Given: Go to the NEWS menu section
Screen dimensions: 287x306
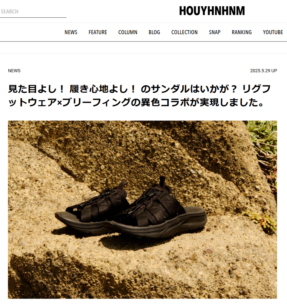Looking at the screenshot, I should coord(71,32).
